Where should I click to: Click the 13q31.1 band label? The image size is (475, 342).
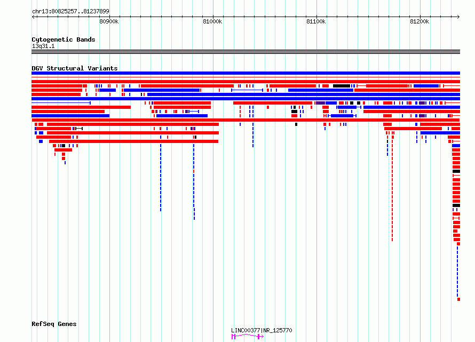coord(43,46)
